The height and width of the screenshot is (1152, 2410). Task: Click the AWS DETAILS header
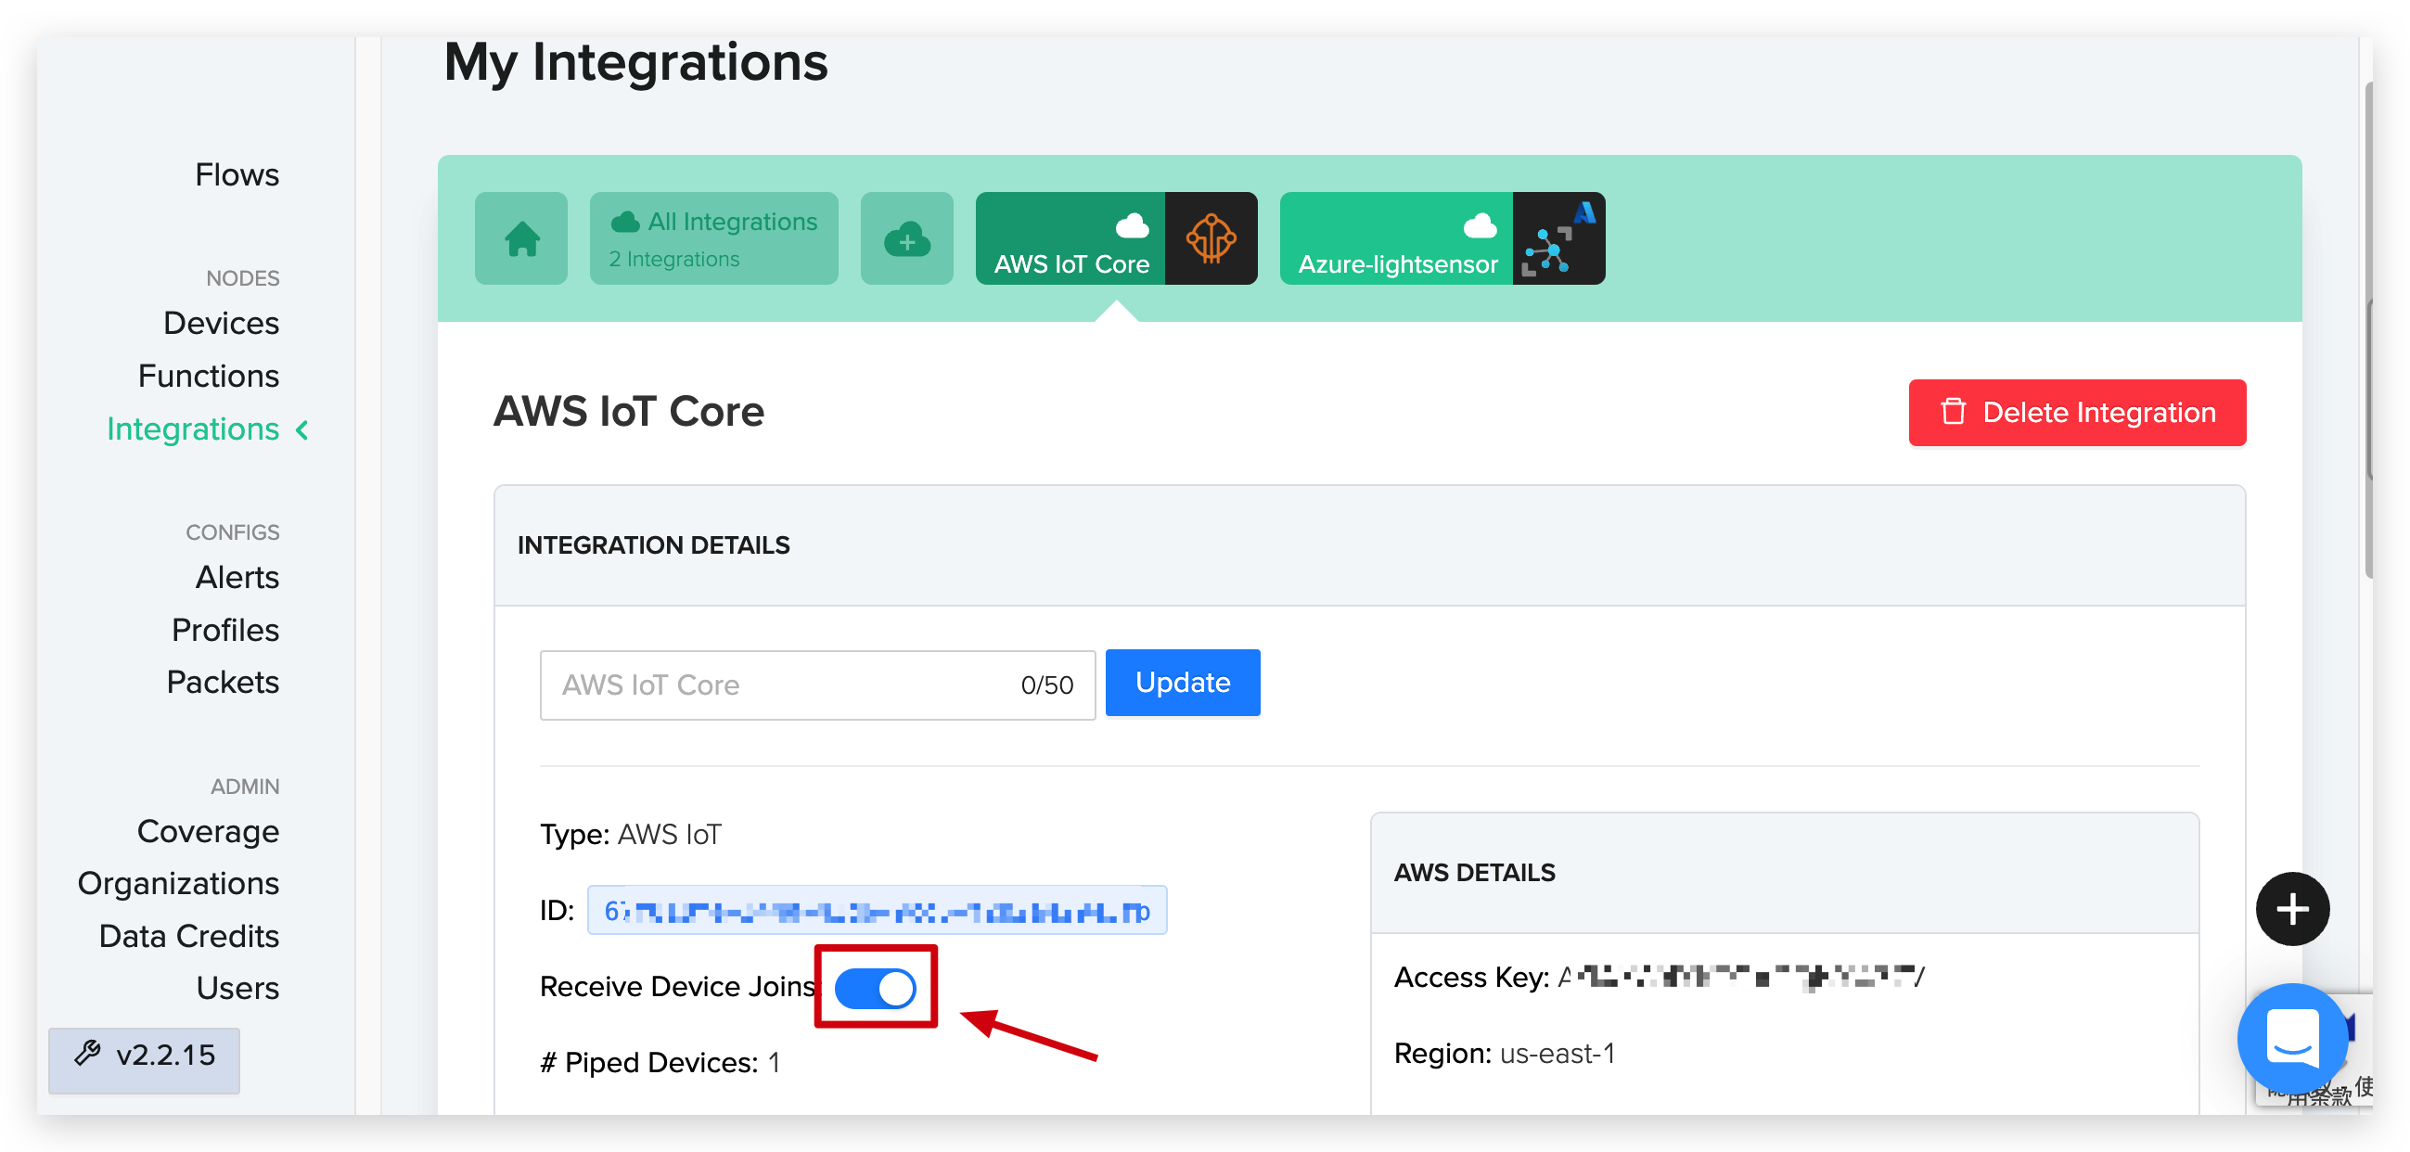pos(1473,873)
